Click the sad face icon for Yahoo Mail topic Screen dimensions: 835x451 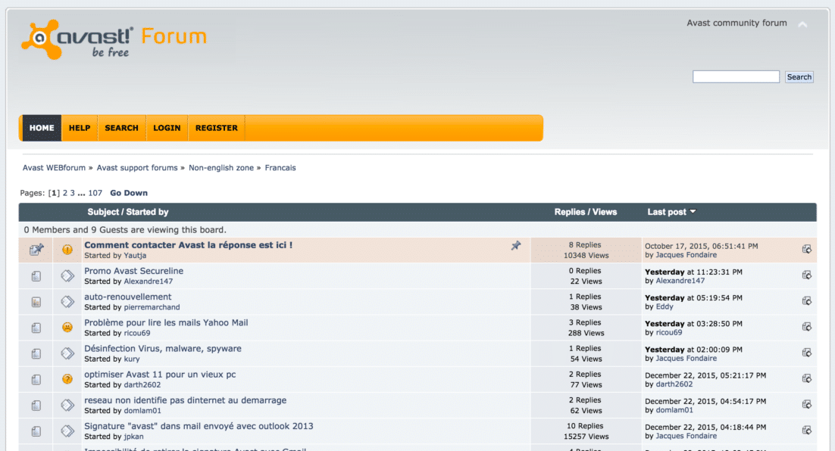pyautogui.click(x=67, y=327)
